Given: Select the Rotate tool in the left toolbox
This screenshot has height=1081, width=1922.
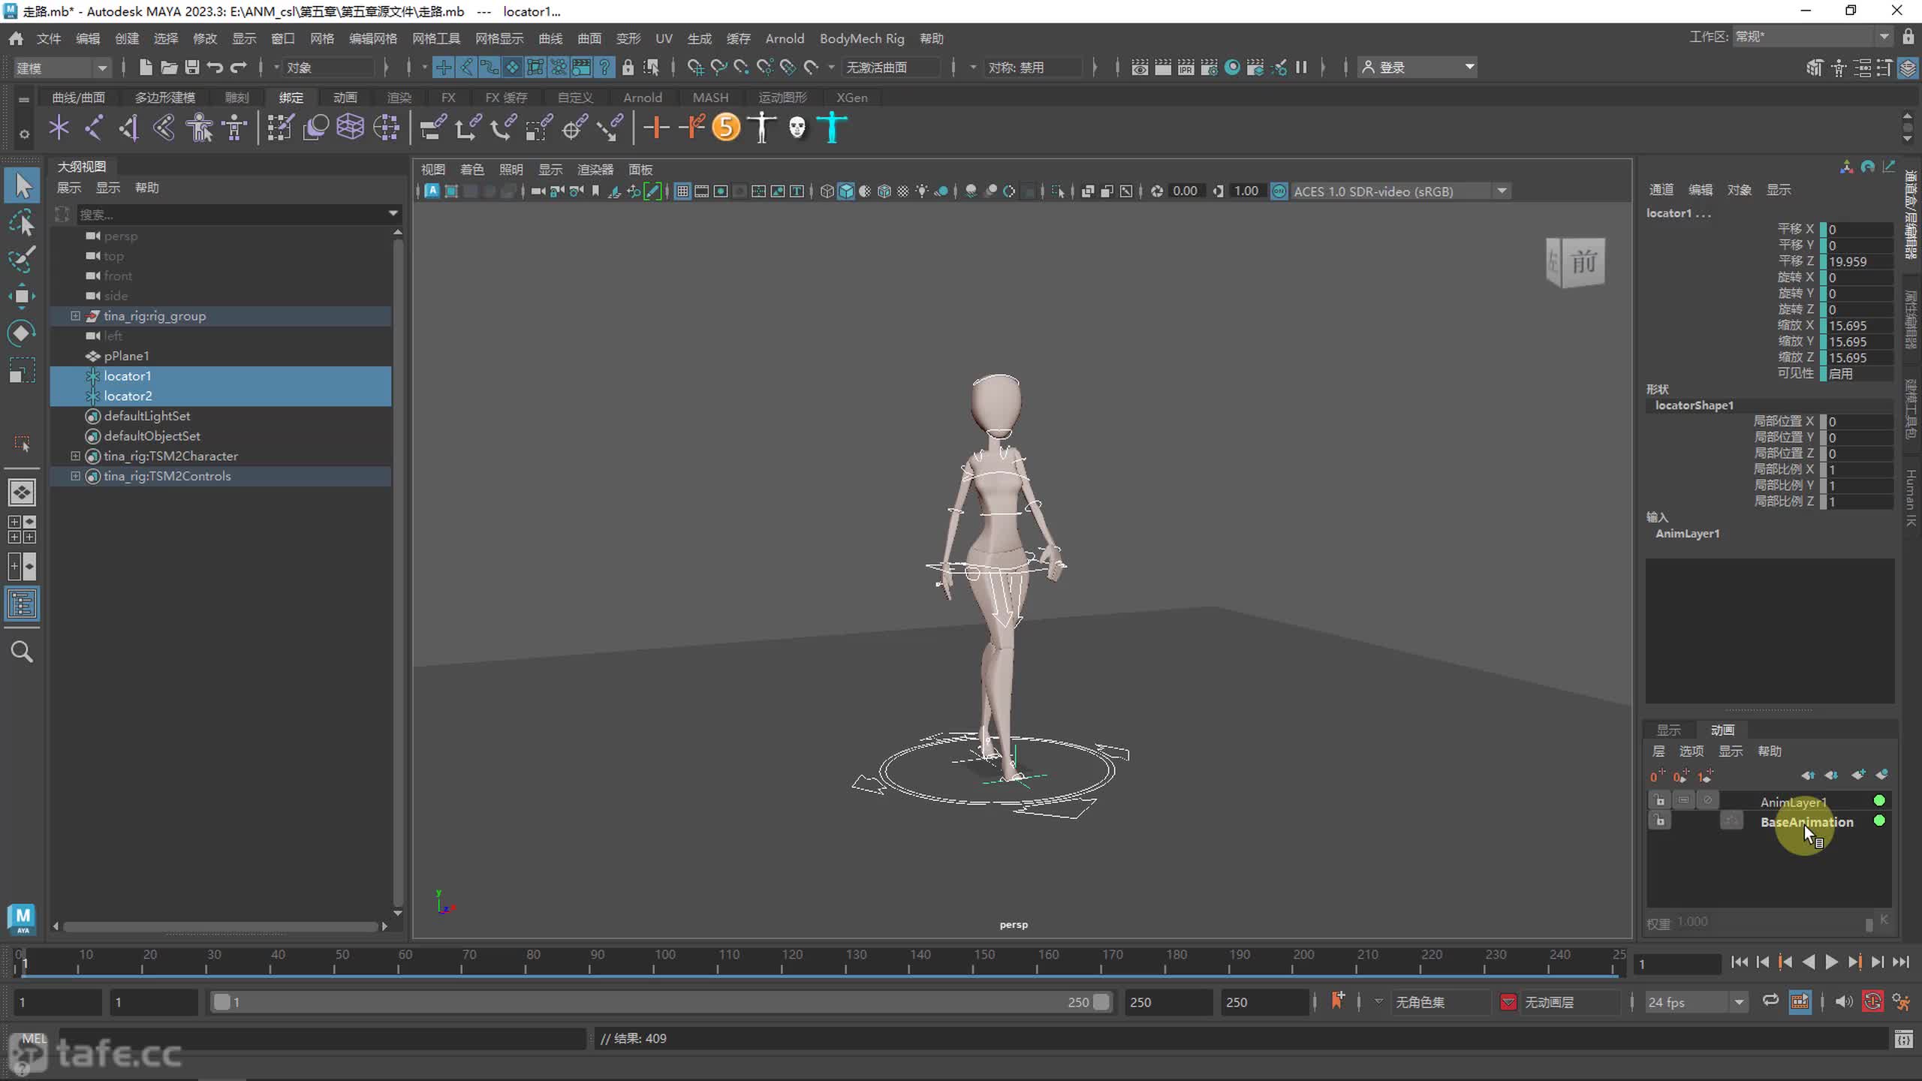Looking at the screenshot, I should 22,333.
